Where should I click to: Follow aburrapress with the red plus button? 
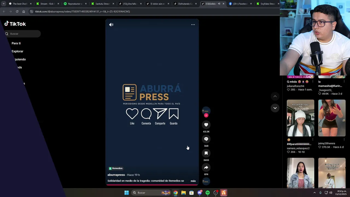(206, 115)
